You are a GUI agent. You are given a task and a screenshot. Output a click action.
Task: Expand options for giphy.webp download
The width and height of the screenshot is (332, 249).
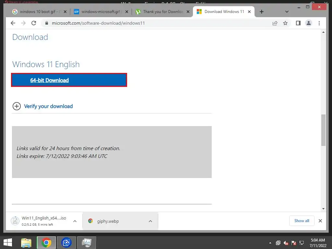(150, 221)
